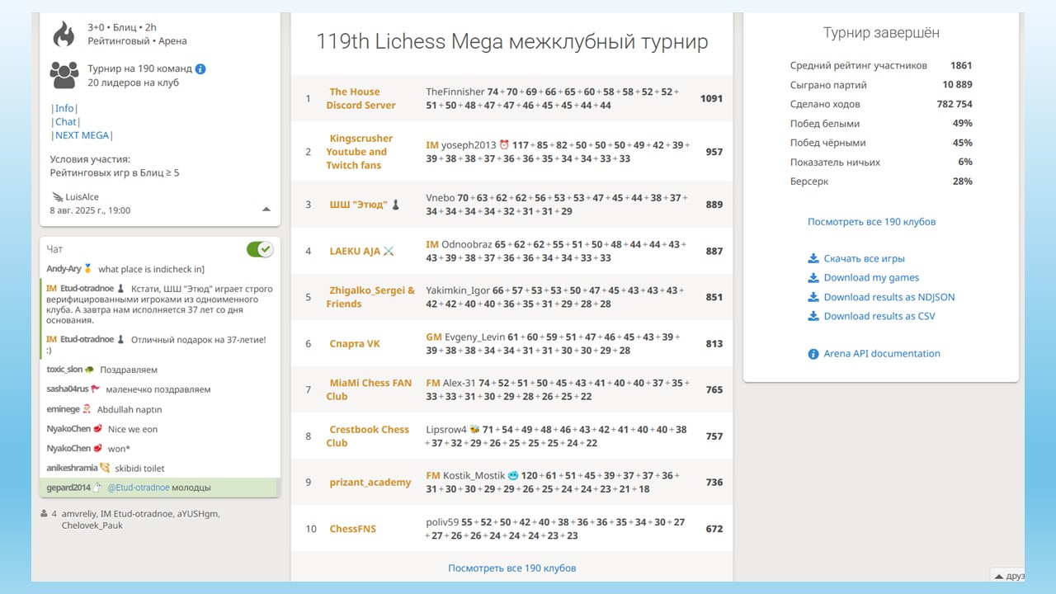1056x594 pixels.
Task: Open the Chat link in description
Action: tap(65, 122)
